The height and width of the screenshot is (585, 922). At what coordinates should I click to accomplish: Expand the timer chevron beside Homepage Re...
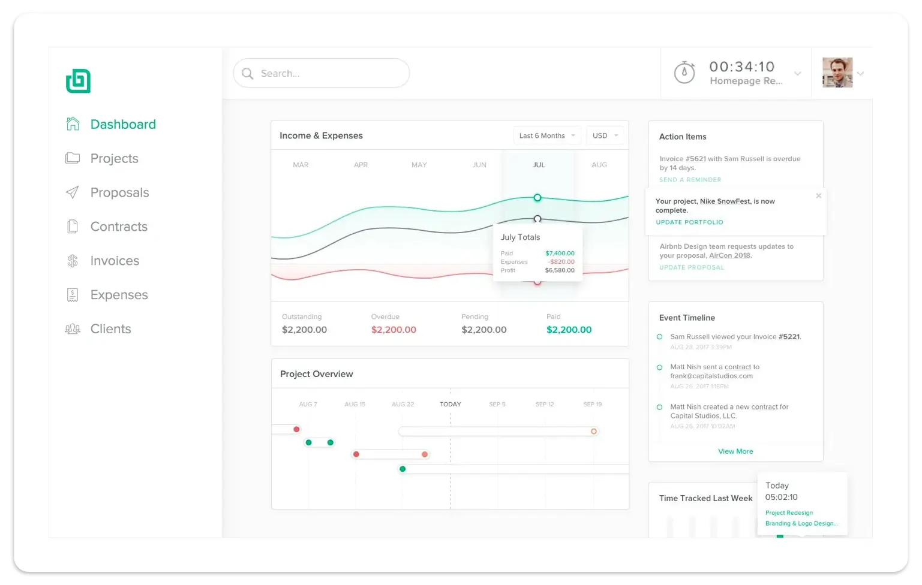tap(797, 73)
